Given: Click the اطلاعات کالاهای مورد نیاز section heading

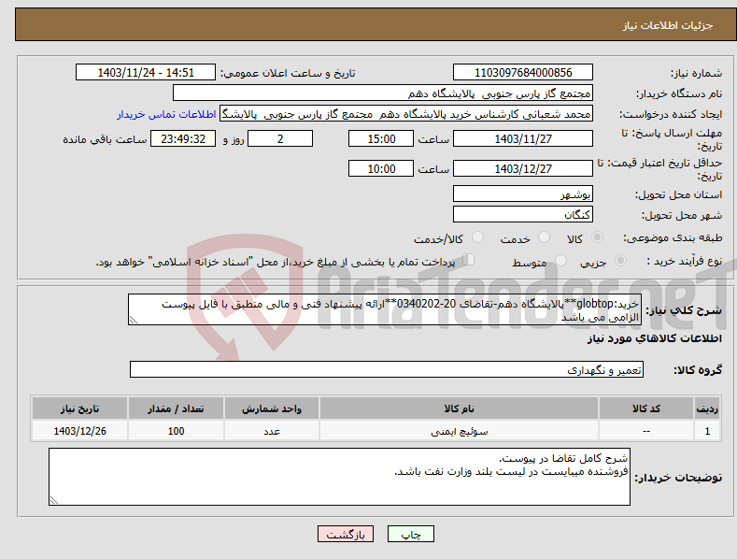Looking at the screenshot, I should [x=654, y=338].
